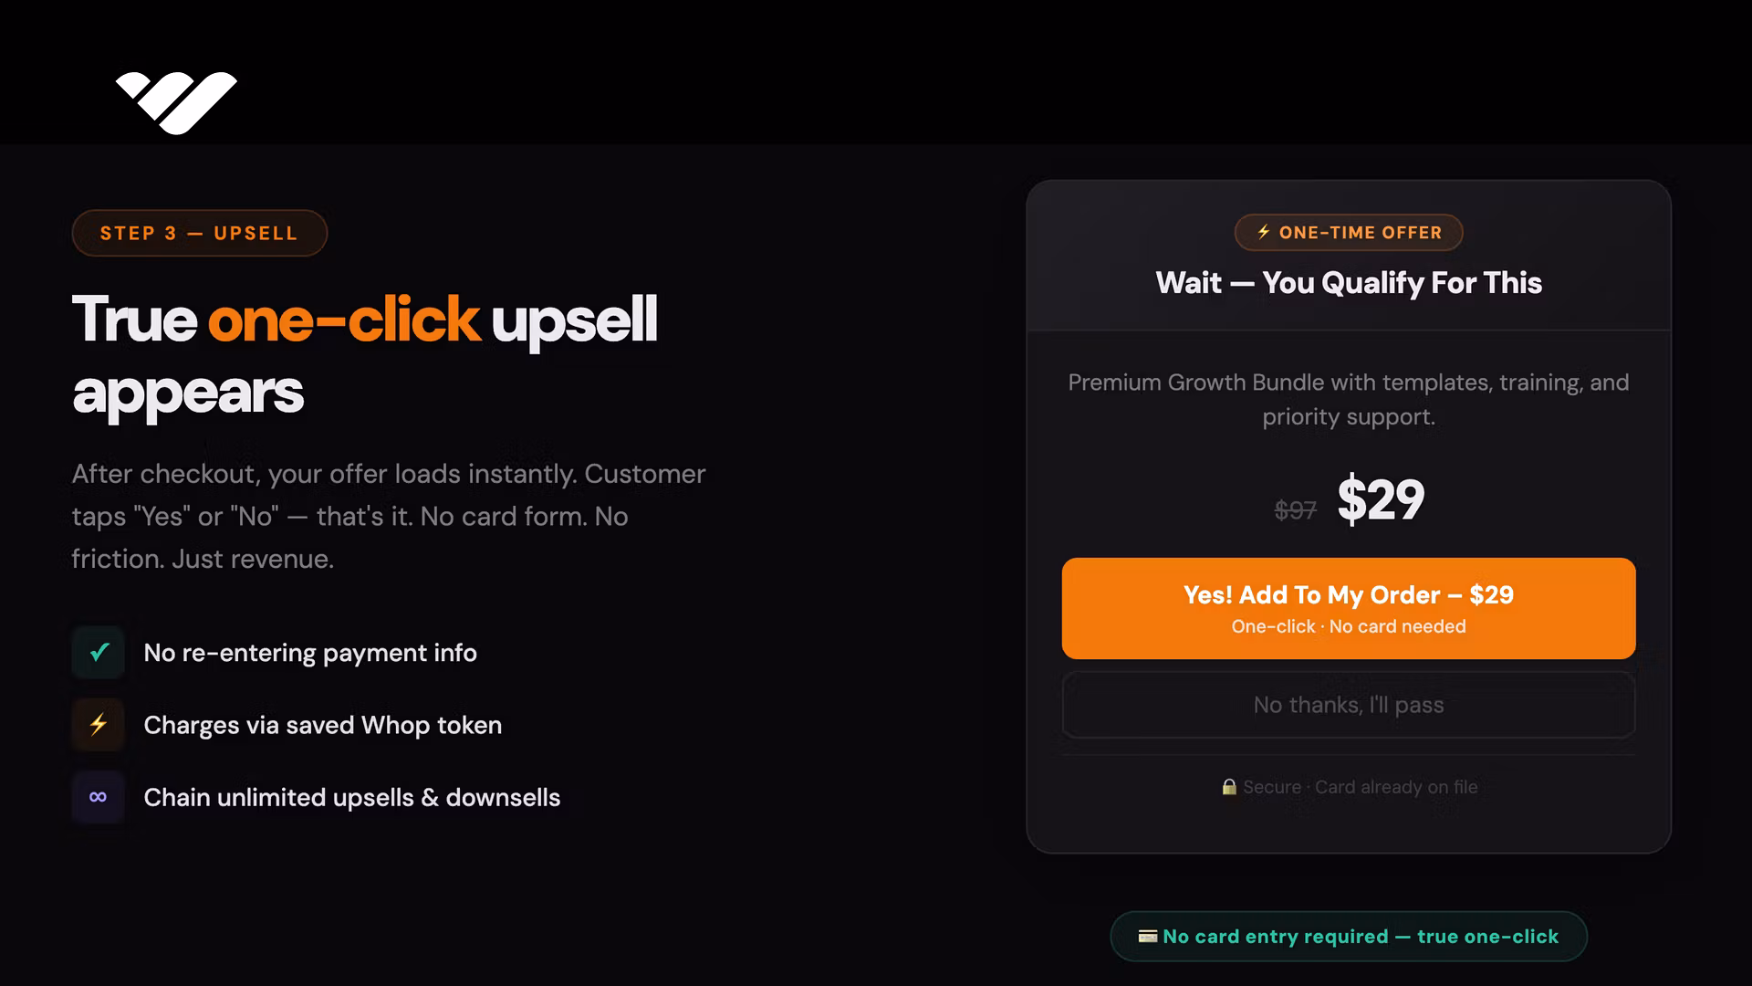This screenshot has height=986, width=1752.
Task: Click the Whop logo in the header
Action: (x=176, y=101)
